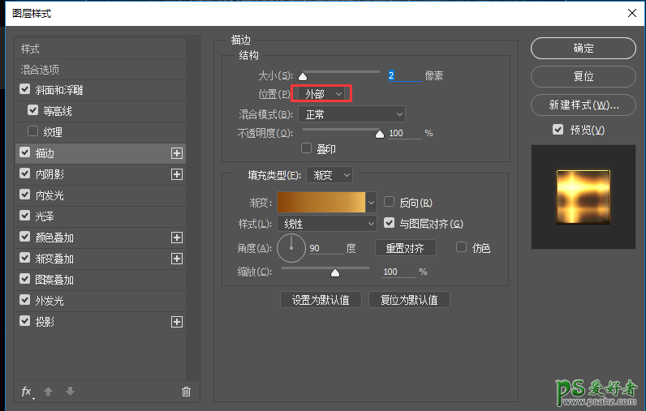Viewport: 646px width, 411px height.
Task: Open the 位置 position dropdown
Action: (323, 95)
